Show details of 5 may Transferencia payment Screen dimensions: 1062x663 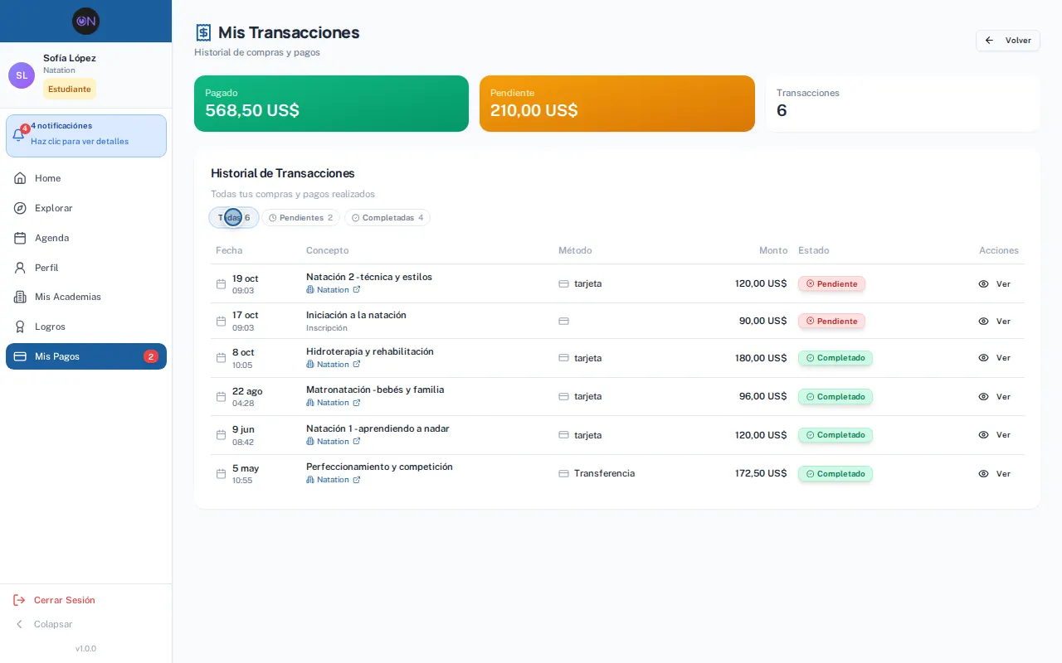(994, 474)
